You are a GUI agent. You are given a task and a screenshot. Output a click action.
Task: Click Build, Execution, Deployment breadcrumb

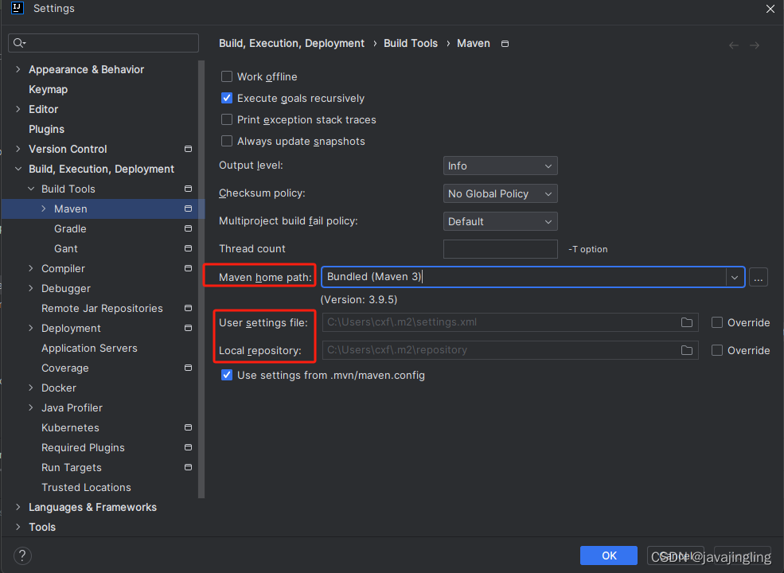(291, 44)
